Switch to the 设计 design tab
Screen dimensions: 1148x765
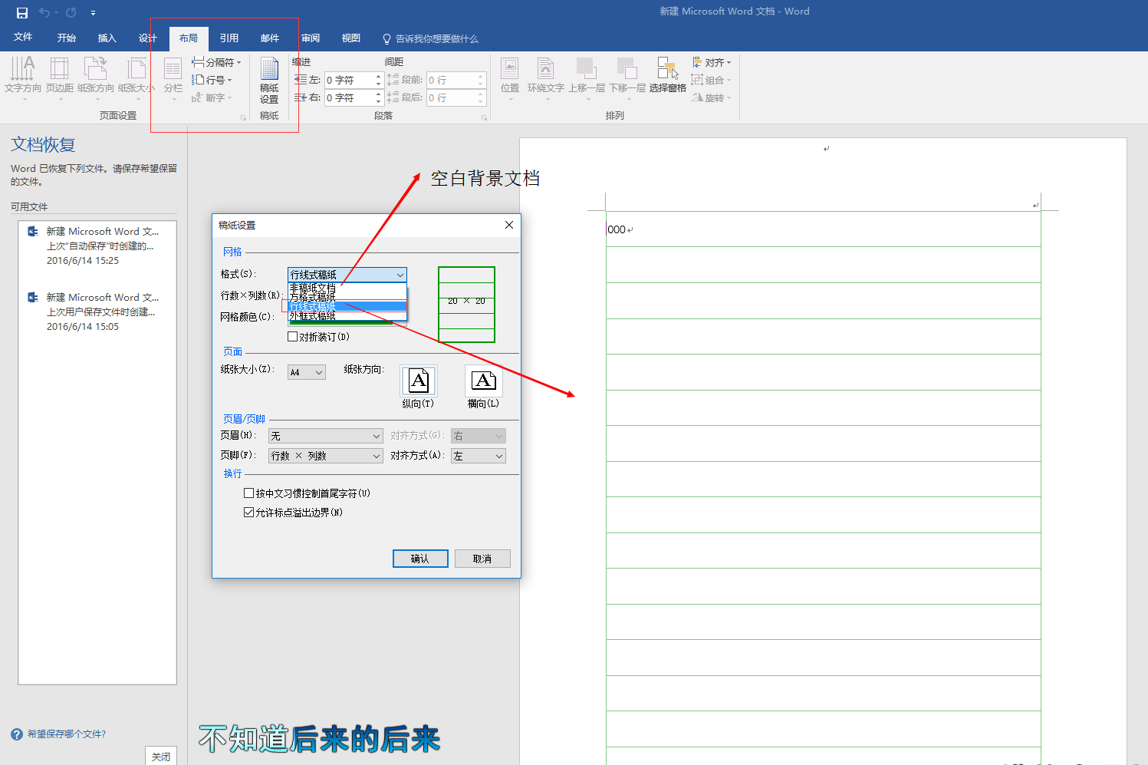[x=148, y=38]
